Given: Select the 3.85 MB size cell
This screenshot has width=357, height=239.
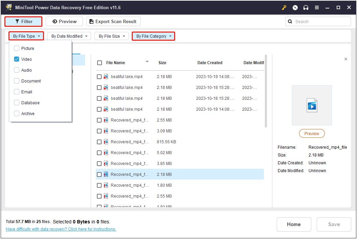Looking at the screenshot, I should click(x=164, y=163).
